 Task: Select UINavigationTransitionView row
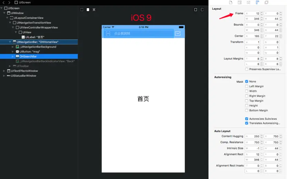pos(39,23)
